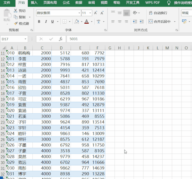
Task: Select bottom align icon
Action: click(126, 13)
